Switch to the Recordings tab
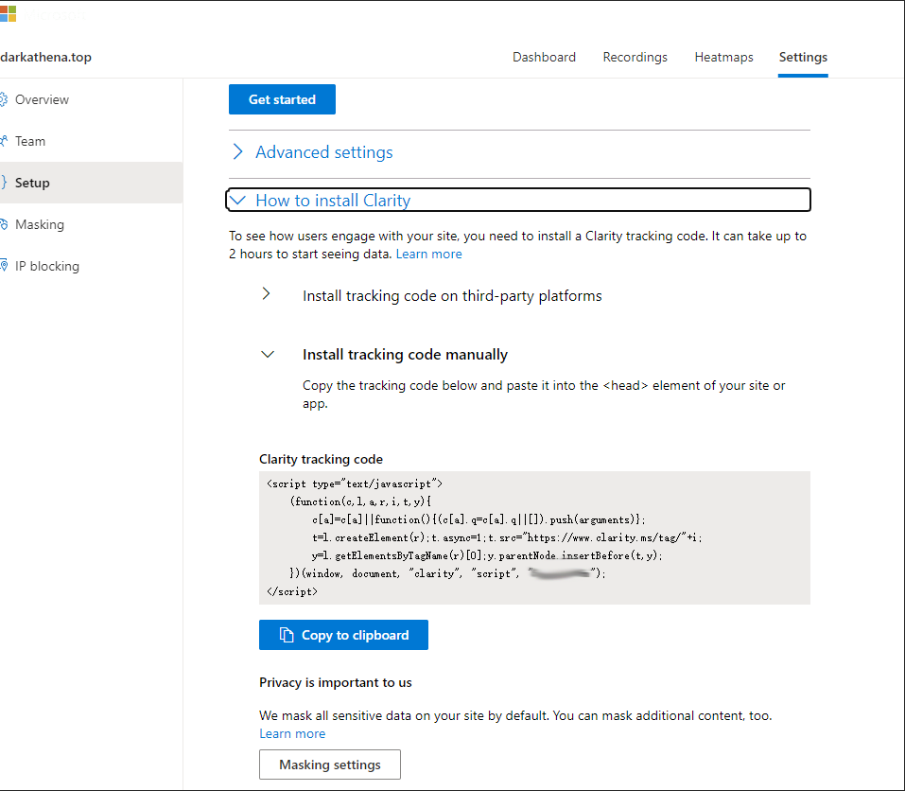 click(635, 57)
